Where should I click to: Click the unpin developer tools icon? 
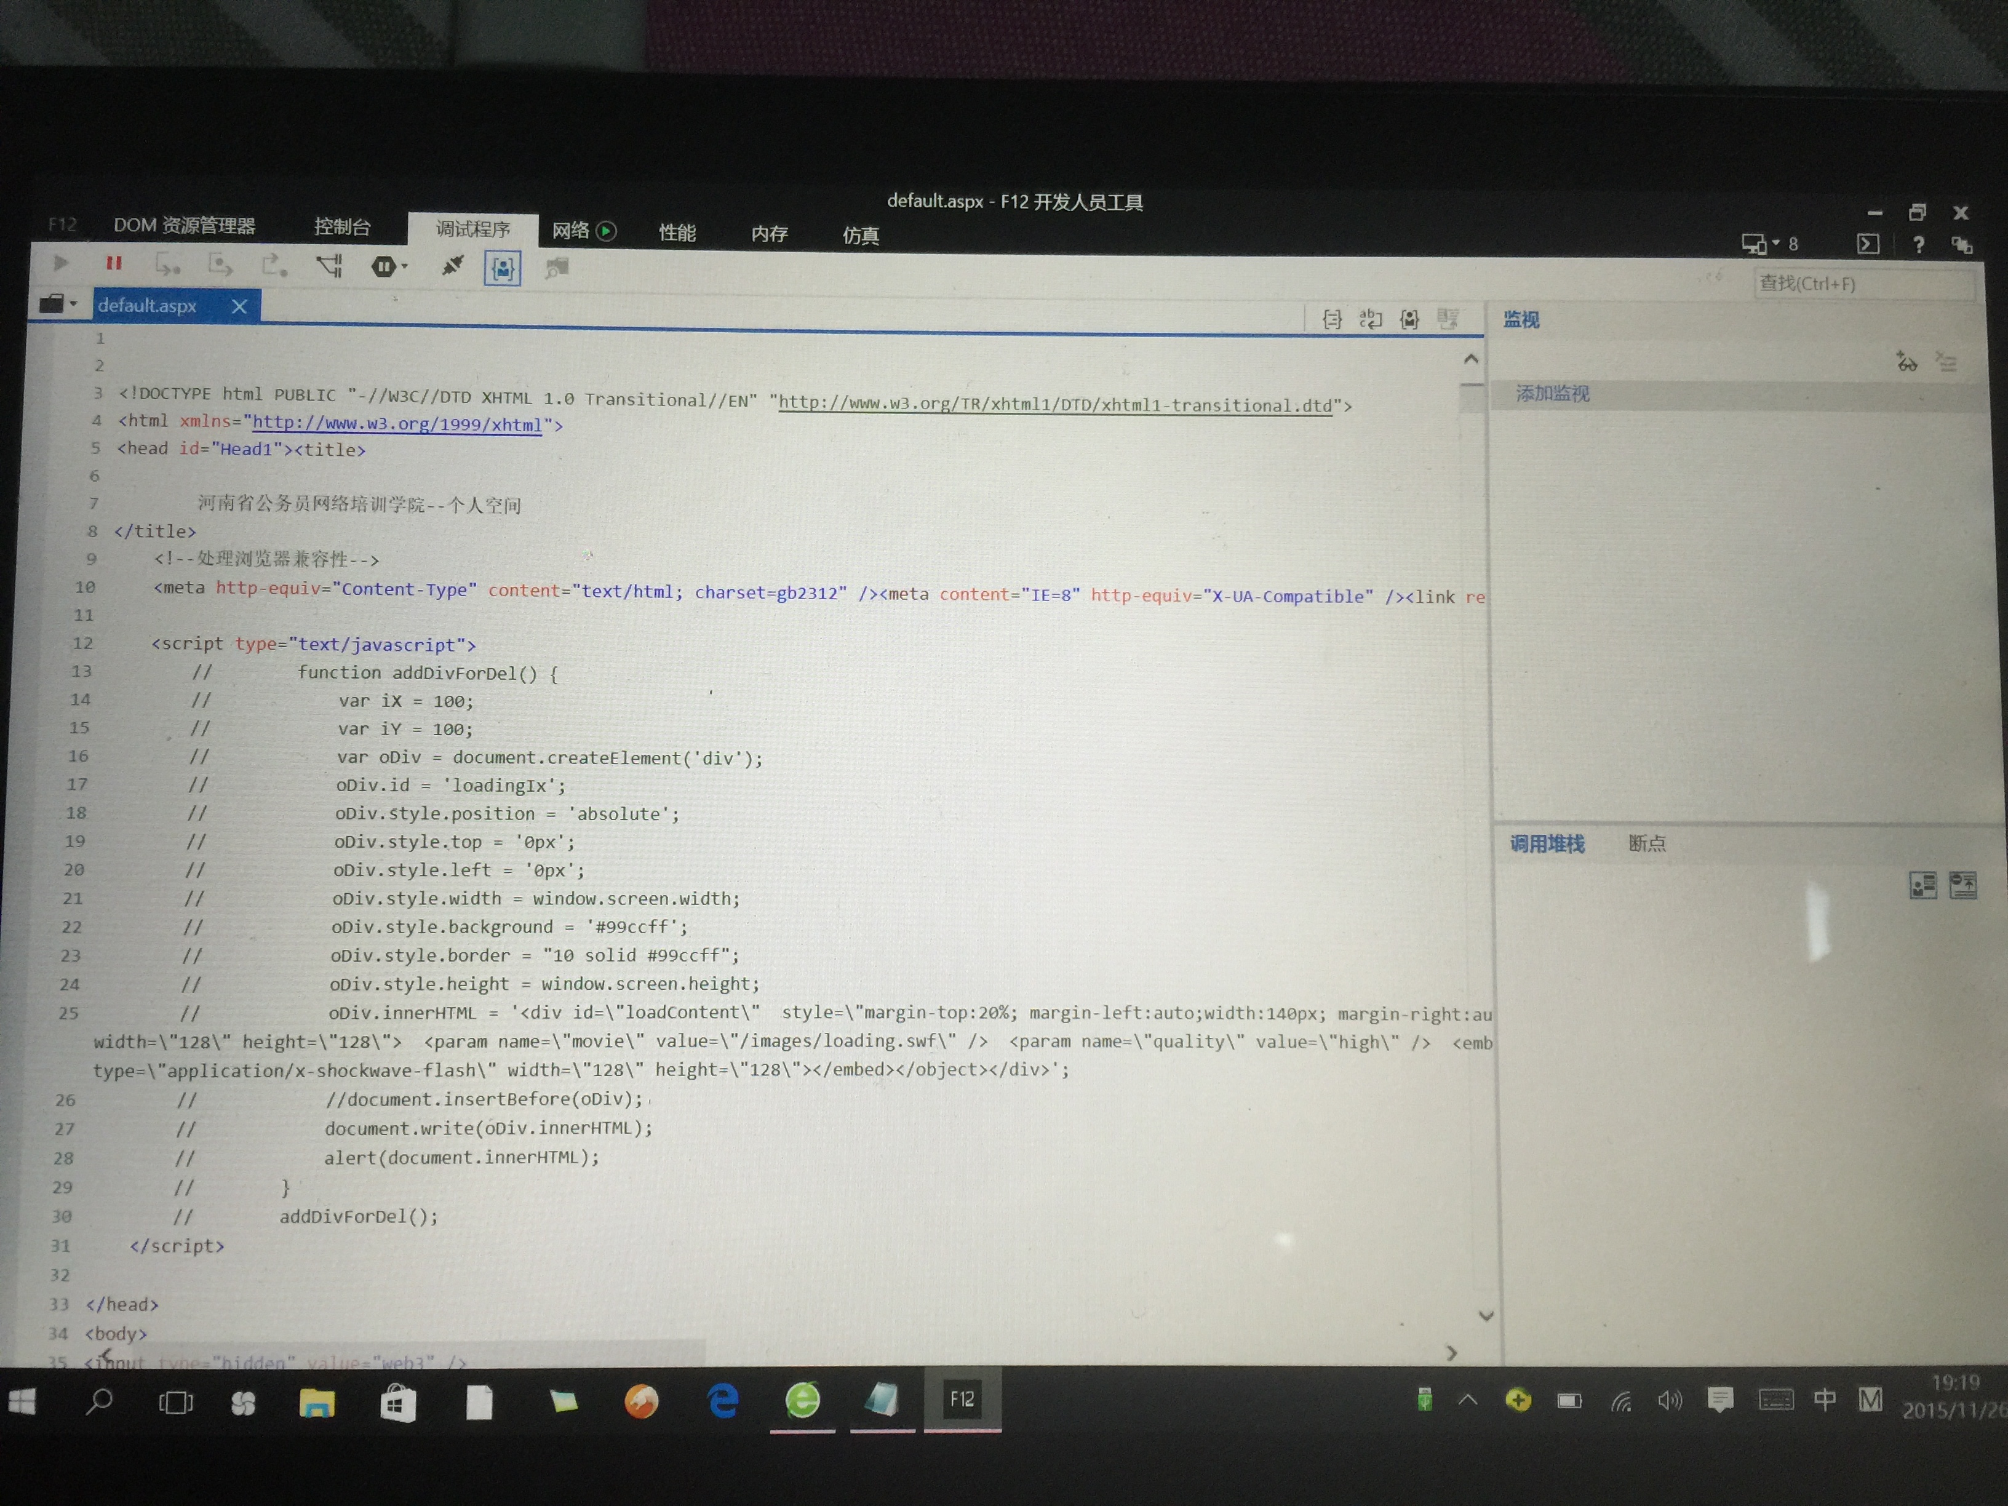1962,244
